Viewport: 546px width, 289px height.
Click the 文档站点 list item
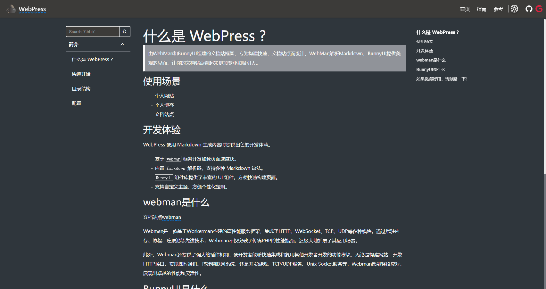(x=164, y=115)
